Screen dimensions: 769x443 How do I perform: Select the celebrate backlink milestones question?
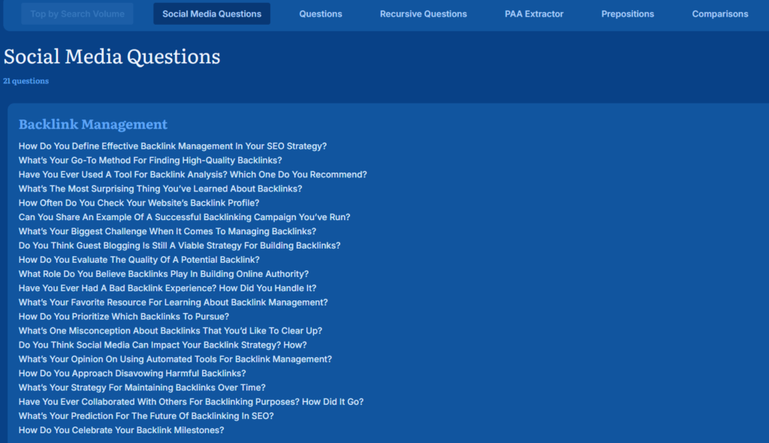click(x=121, y=430)
